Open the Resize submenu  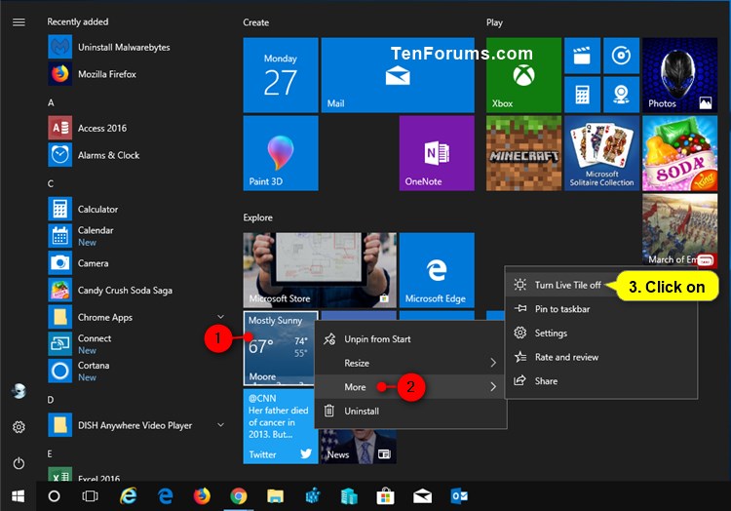[x=410, y=363]
